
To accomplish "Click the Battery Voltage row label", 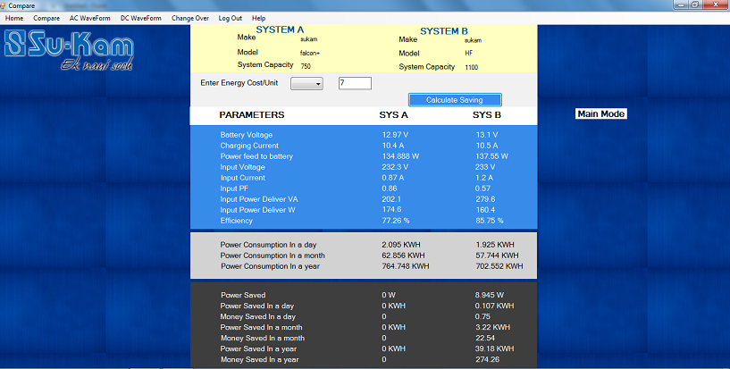I will pyautogui.click(x=247, y=135).
